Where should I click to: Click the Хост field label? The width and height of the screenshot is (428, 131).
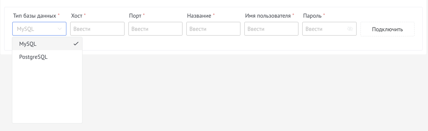[77, 16]
